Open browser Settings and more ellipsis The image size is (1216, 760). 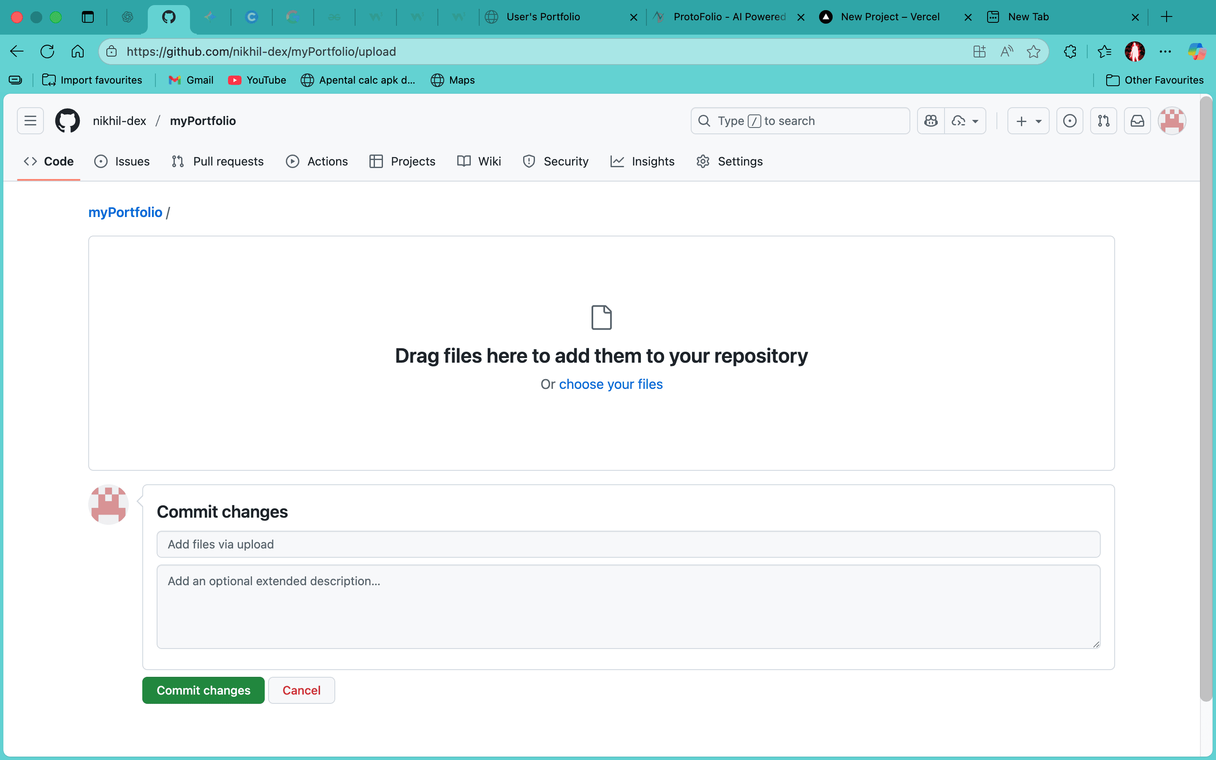[1165, 51]
